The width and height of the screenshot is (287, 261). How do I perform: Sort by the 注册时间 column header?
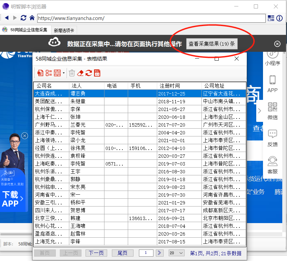tap(179, 86)
